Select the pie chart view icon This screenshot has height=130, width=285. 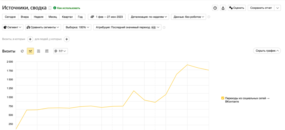pyautogui.click(x=22, y=51)
